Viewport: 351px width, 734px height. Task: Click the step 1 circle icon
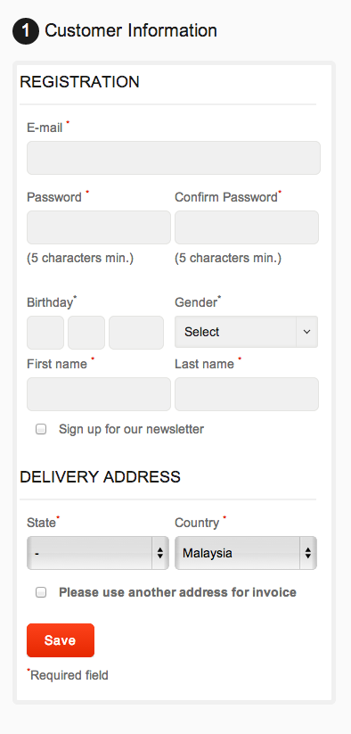click(26, 31)
